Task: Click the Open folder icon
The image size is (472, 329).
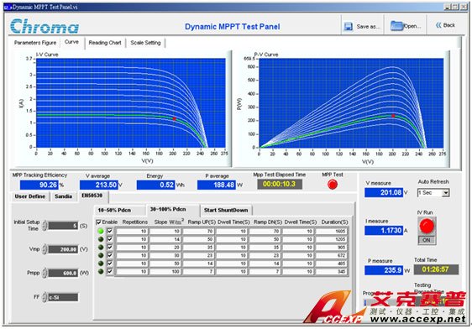Action: click(x=396, y=26)
